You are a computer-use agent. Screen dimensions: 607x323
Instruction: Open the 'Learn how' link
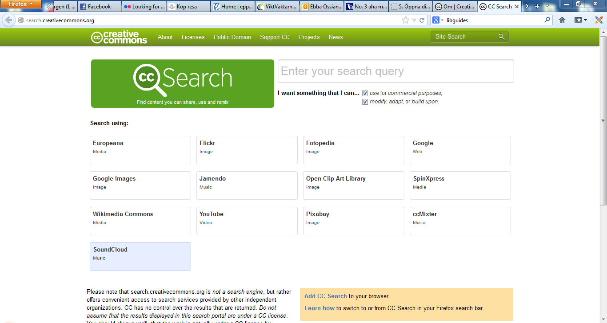[x=319, y=308]
